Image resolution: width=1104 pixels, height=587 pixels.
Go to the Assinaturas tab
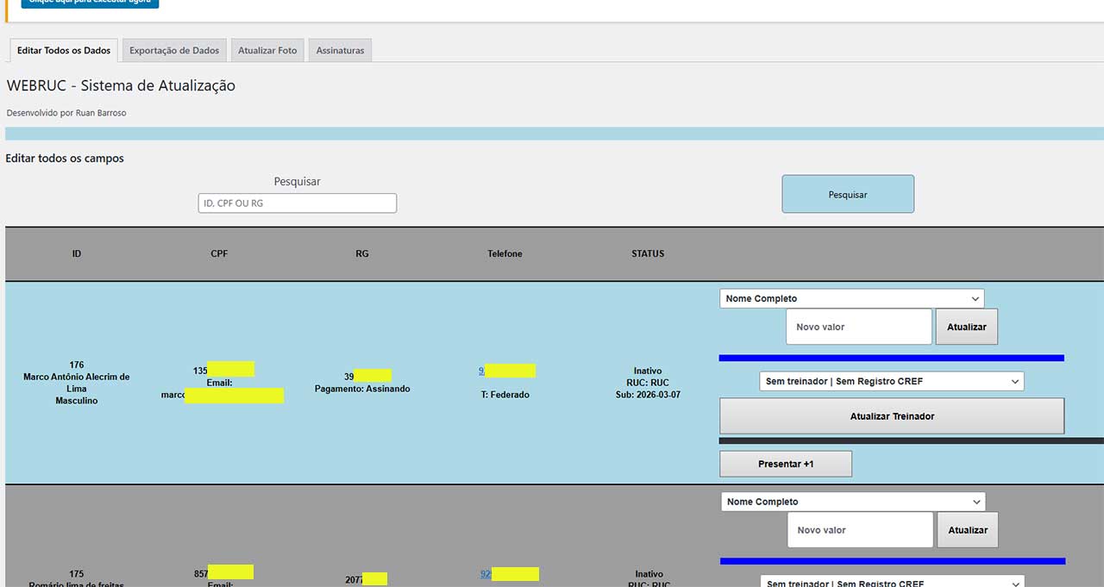click(340, 50)
